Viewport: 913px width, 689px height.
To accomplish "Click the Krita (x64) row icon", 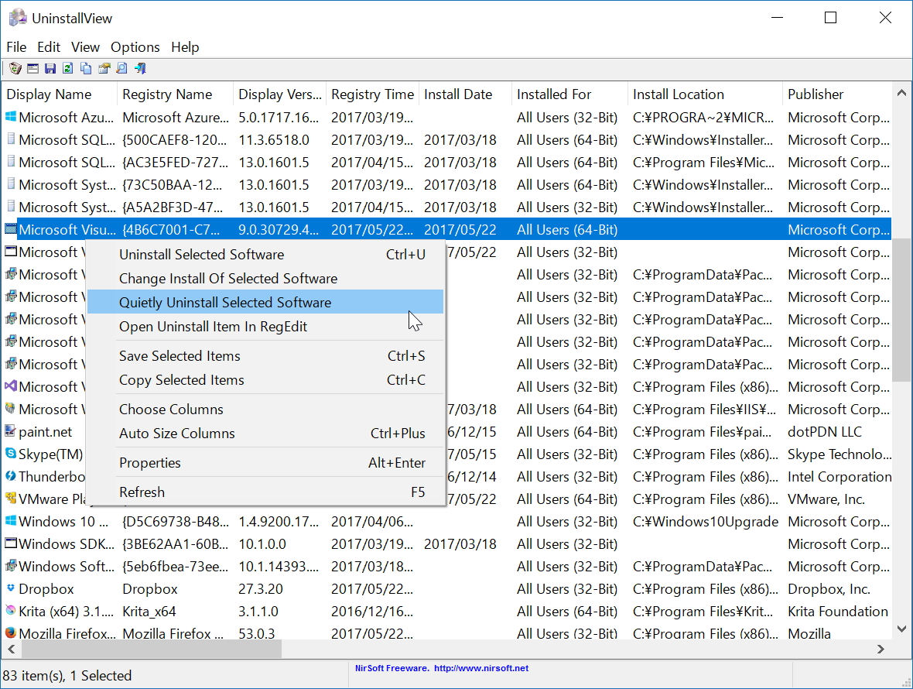I will tap(11, 610).
